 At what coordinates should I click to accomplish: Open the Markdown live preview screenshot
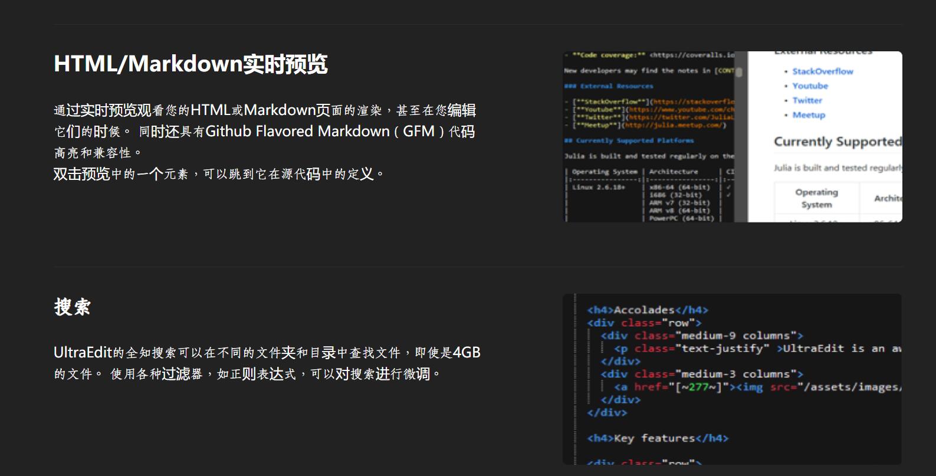click(x=733, y=137)
